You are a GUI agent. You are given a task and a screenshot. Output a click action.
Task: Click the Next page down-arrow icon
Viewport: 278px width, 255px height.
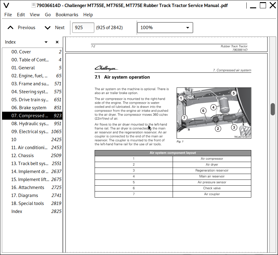click(x=48, y=28)
